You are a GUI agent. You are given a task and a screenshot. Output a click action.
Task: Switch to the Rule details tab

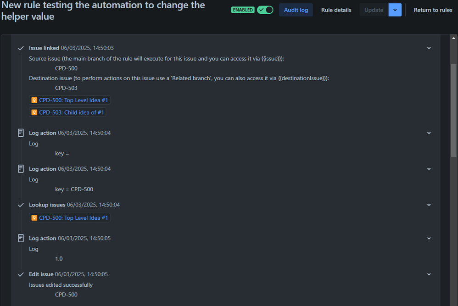pyautogui.click(x=336, y=10)
